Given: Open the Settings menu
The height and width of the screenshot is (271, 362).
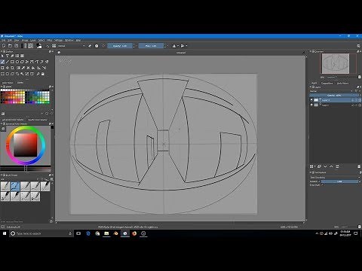Looking at the screenshot, I should click(x=58, y=40).
